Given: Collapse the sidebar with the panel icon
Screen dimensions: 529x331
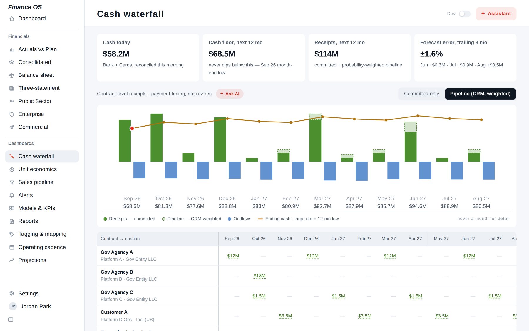Looking at the screenshot, I should tap(11, 320).
